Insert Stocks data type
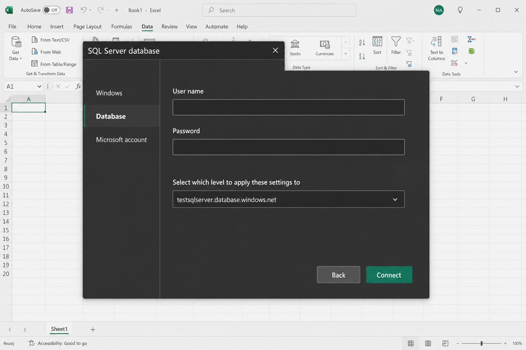 295,48
